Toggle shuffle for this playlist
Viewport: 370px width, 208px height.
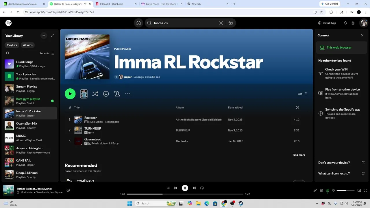click(95, 94)
